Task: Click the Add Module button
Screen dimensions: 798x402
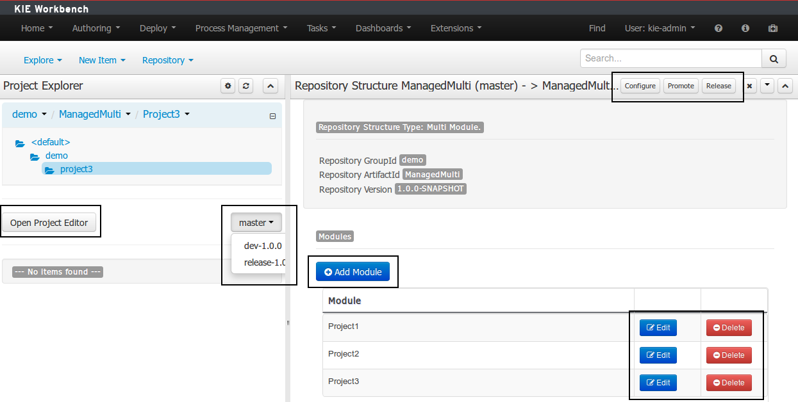Action: [353, 271]
